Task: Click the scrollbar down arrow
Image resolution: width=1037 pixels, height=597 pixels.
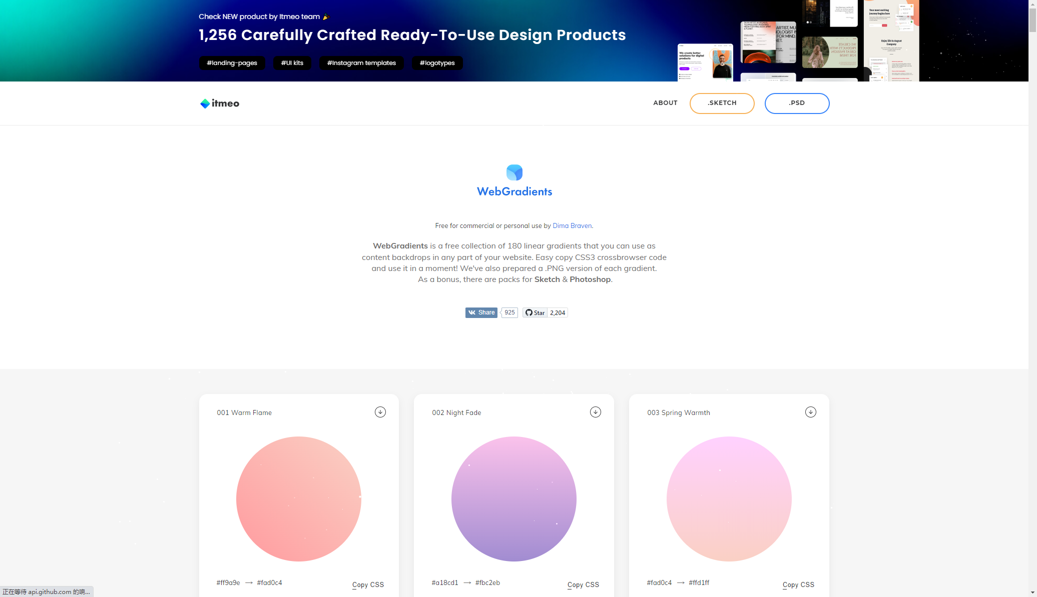Action: [x=1032, y=592]
